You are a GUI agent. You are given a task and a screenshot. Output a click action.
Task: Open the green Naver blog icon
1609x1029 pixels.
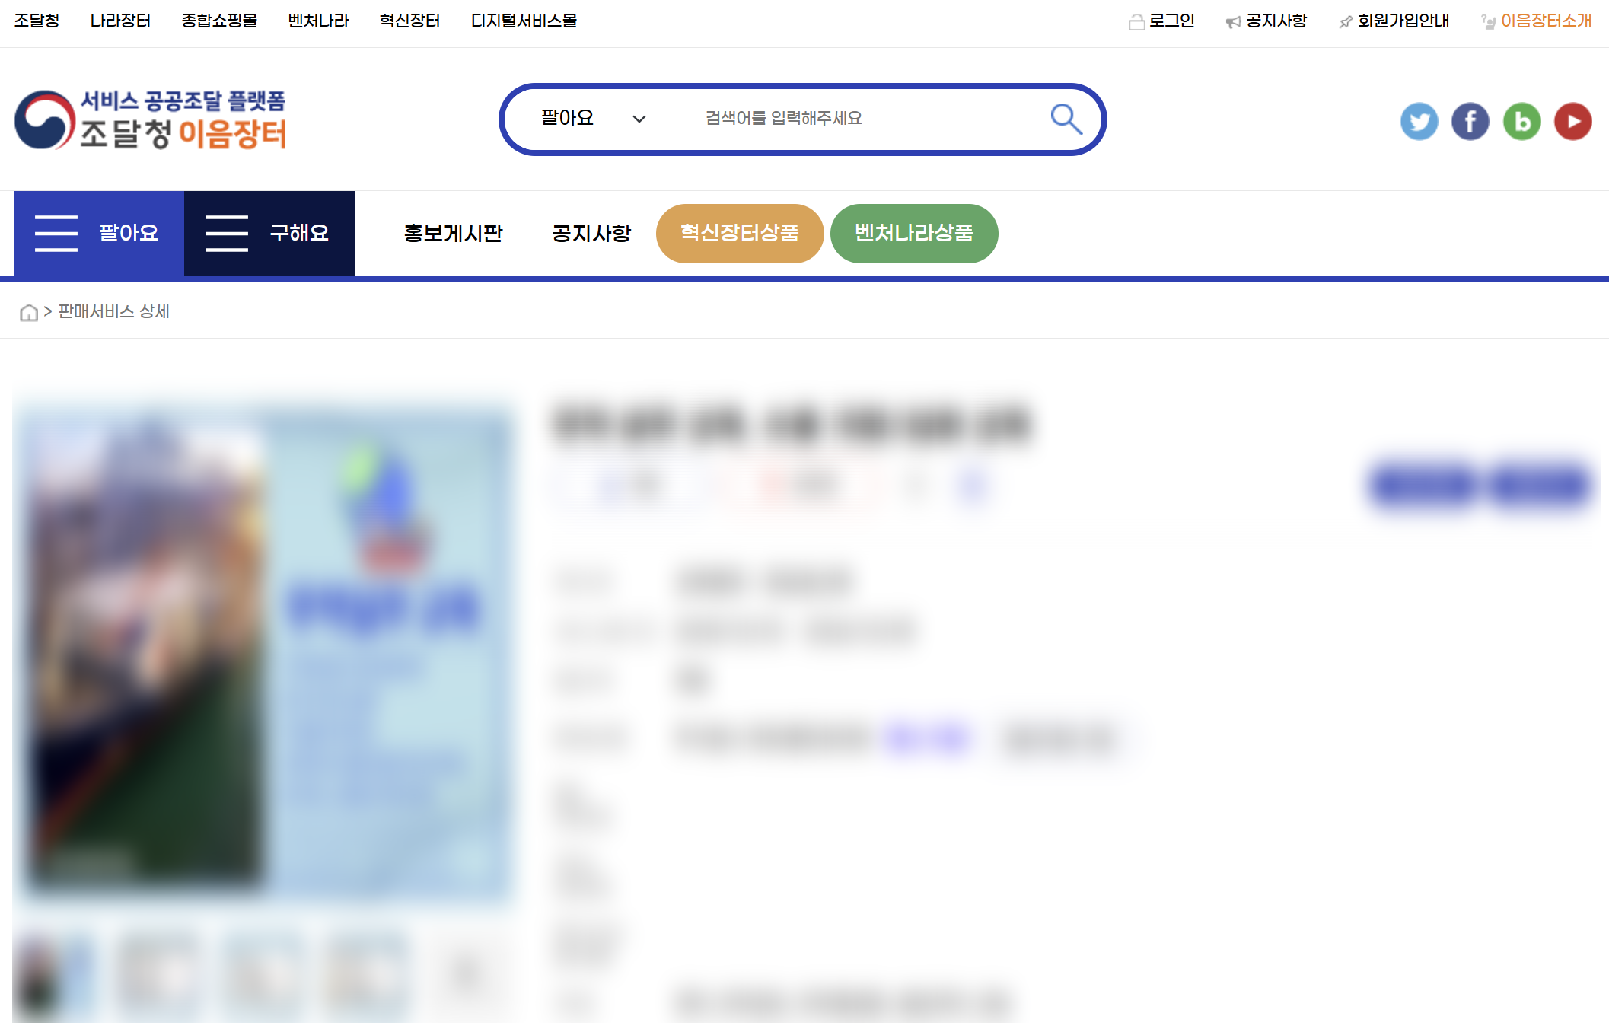(x=1521, y=121)
